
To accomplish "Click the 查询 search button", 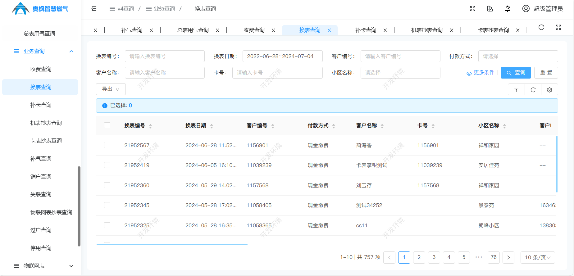I will tap(516, 73).
